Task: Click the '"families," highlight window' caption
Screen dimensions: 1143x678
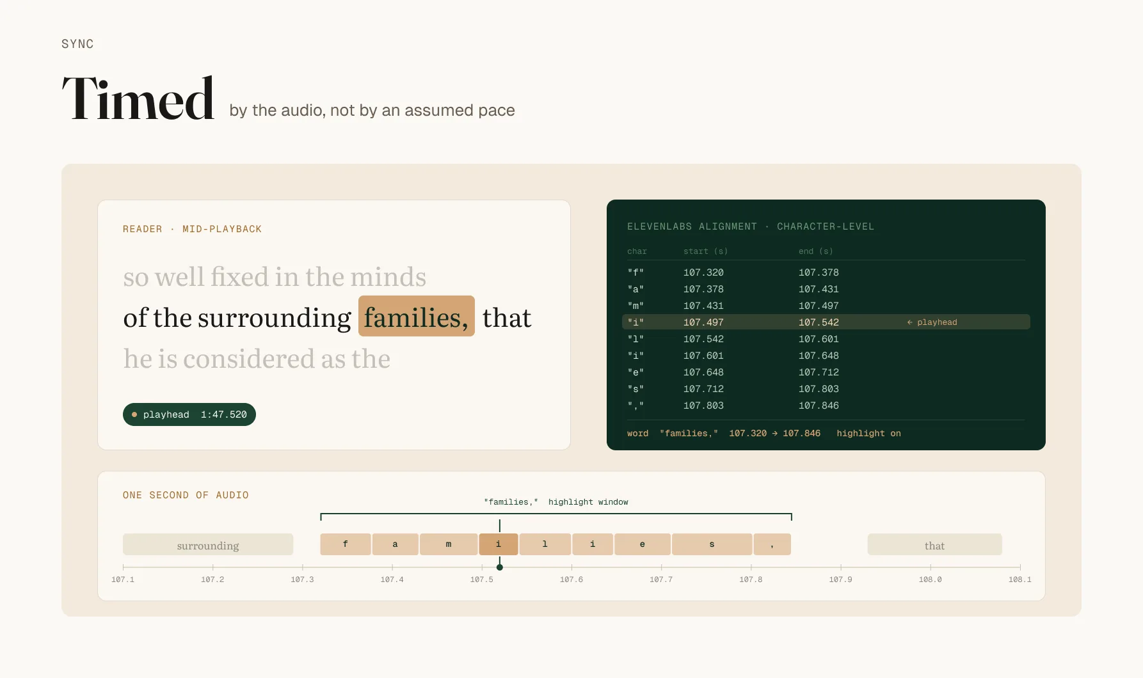Action: pyautogui.click(x=556, y=502)
